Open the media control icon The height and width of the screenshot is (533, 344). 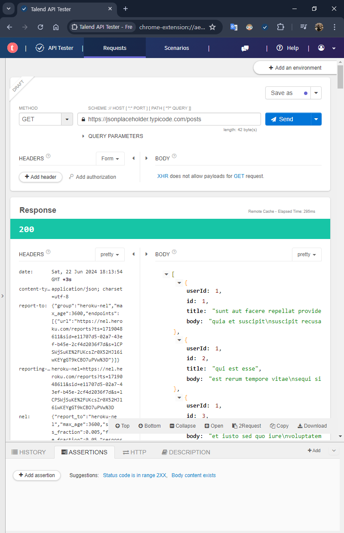[x=304, y=27]
